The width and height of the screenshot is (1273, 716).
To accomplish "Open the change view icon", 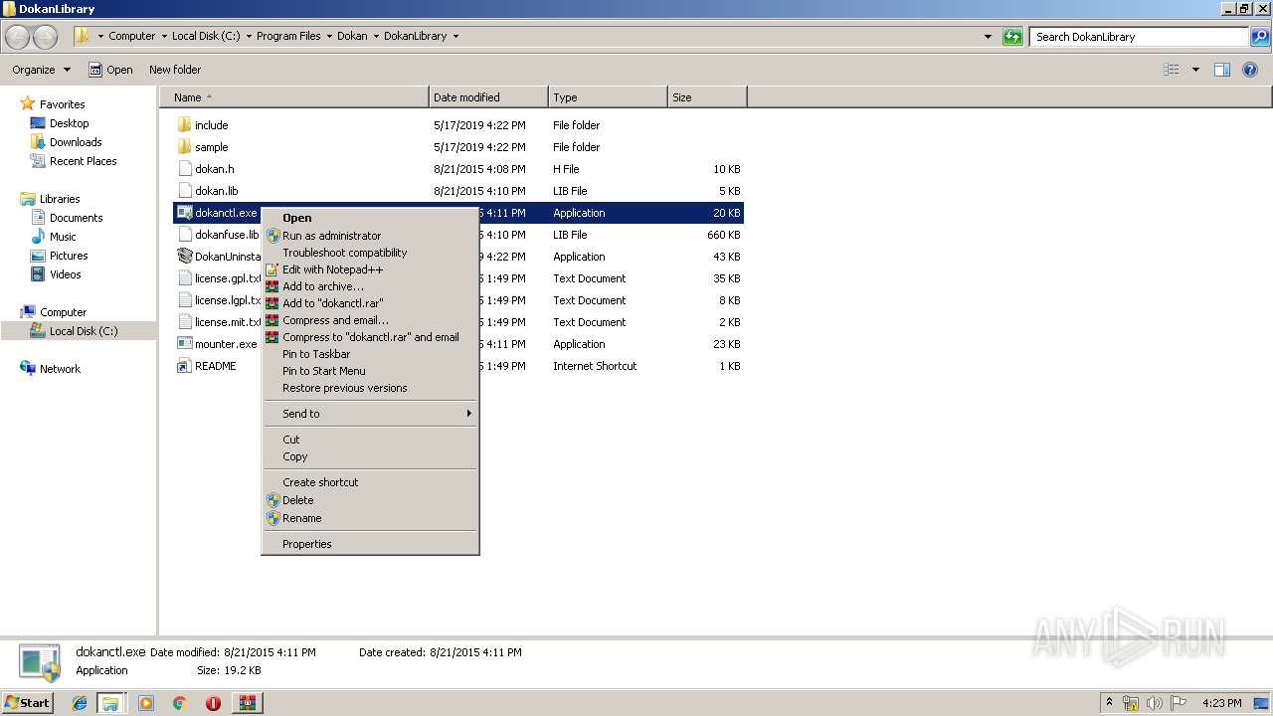I will coord(1172,70).
